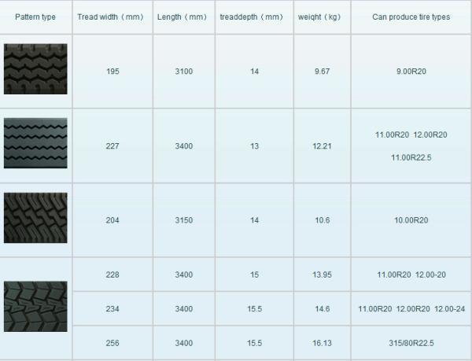Click tire type 315/80R22.5
Image resolution: width=472 pixels, height=361 pixels.
pos(411,343)
